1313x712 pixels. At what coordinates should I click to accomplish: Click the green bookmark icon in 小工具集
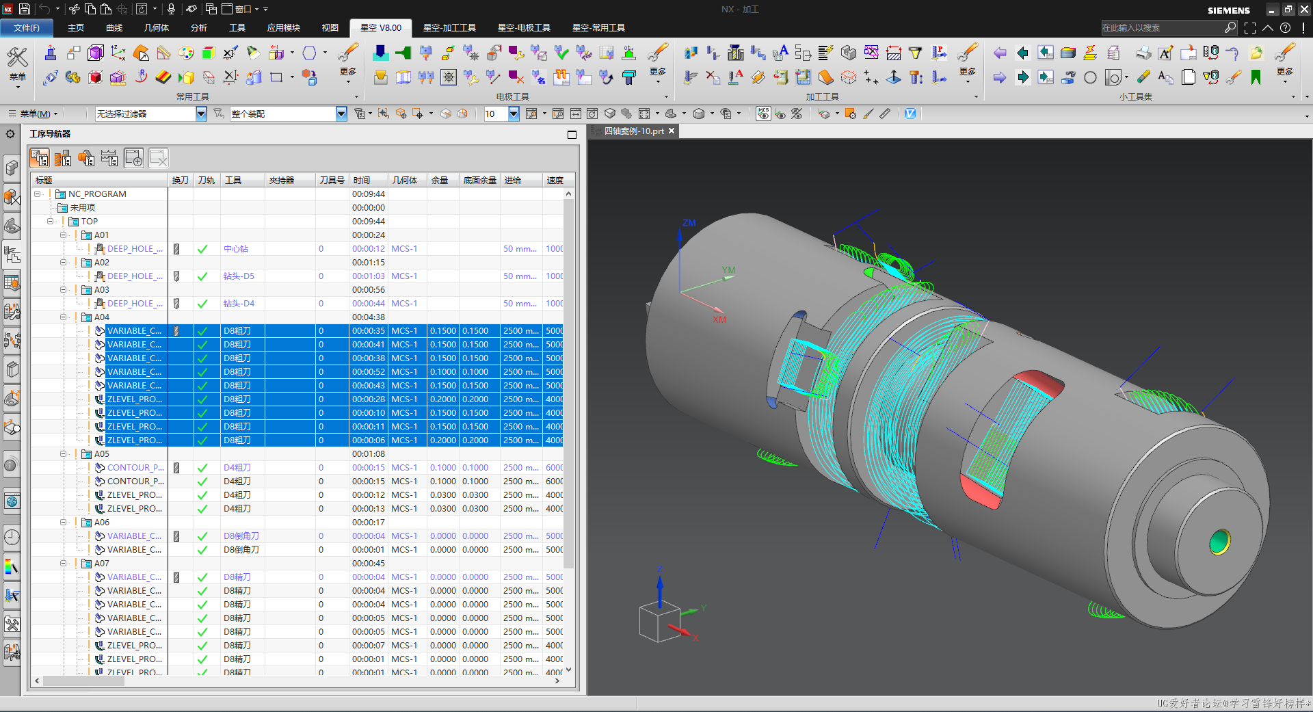(x=1256, y=77)
